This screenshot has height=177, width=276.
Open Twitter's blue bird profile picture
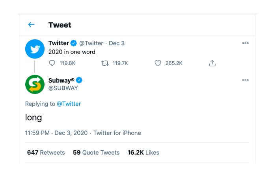(35, 49)
